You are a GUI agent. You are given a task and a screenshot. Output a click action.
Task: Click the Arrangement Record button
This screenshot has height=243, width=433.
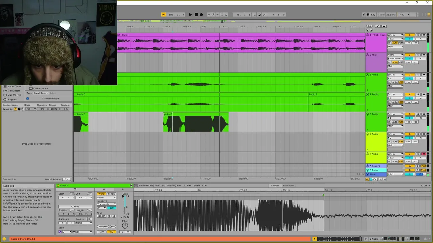201,15
